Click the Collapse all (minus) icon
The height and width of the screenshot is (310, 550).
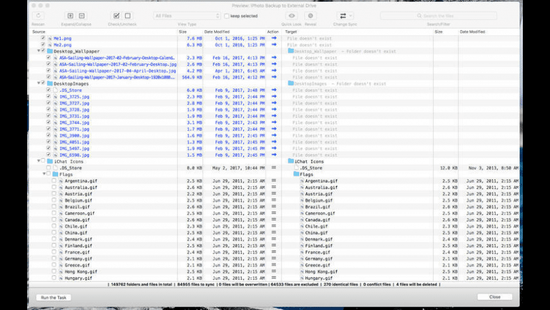(x=82, y=16)
